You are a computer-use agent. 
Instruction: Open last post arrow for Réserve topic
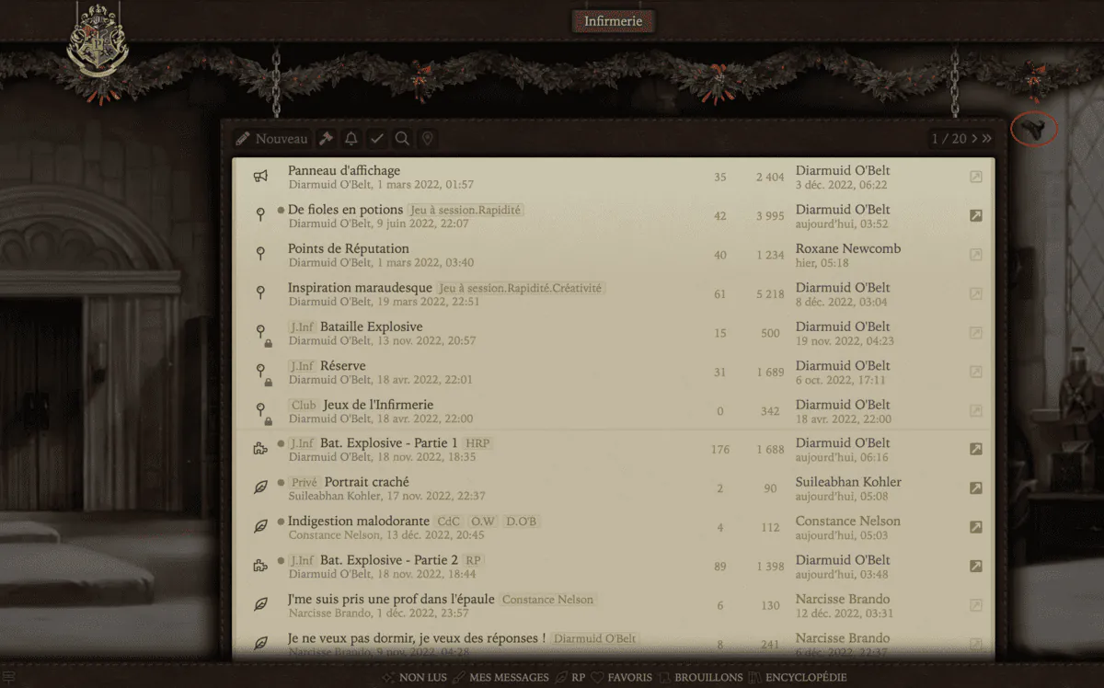tap(976, 372)
